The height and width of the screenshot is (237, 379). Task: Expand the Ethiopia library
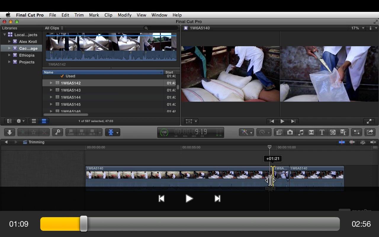[x=9, y=55]
